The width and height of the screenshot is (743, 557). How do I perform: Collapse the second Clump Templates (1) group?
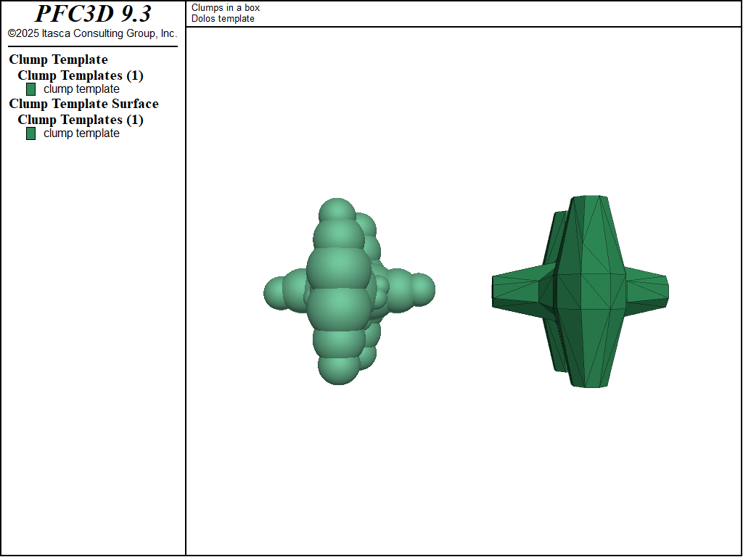81,120
